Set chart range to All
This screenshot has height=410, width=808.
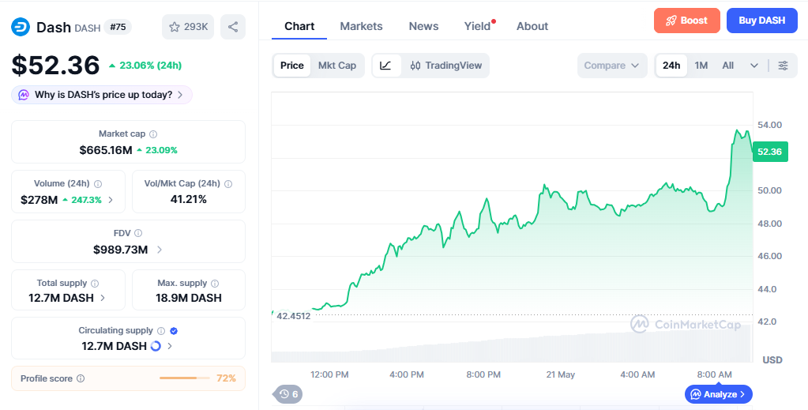(727, 66)
